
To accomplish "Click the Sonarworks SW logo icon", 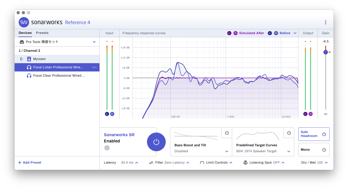I will click(x=24, y=22).
